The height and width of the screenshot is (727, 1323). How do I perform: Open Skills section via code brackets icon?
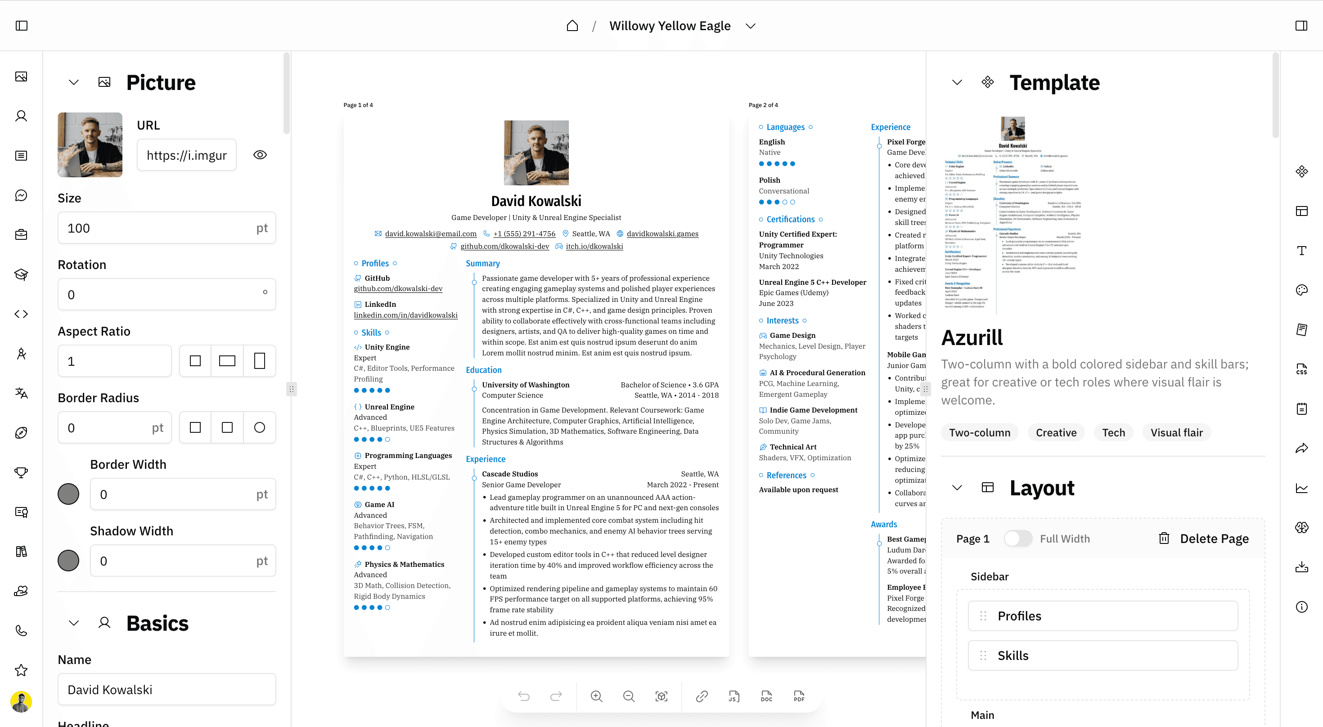[x=21, y=314]
